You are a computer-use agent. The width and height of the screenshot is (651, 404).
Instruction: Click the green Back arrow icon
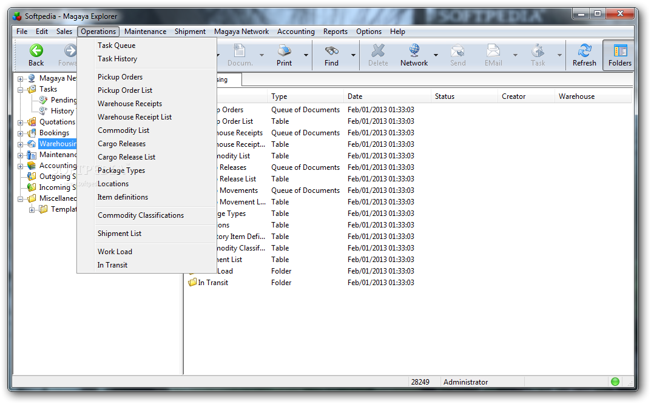[36, 51]
